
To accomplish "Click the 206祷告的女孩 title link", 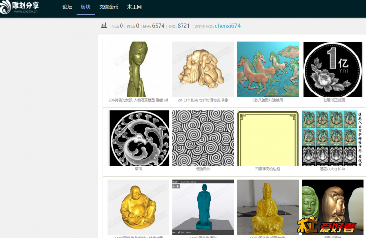I will pos(138,100).
